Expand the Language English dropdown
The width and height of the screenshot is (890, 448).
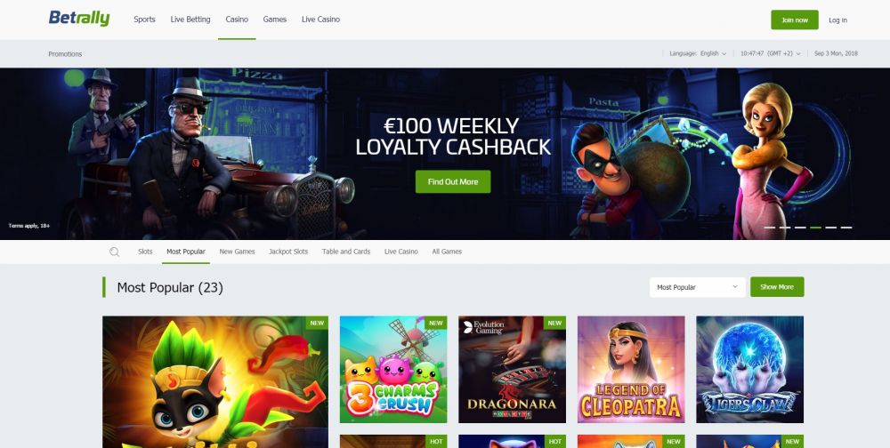pyautogui.click(x=698, y=54)
